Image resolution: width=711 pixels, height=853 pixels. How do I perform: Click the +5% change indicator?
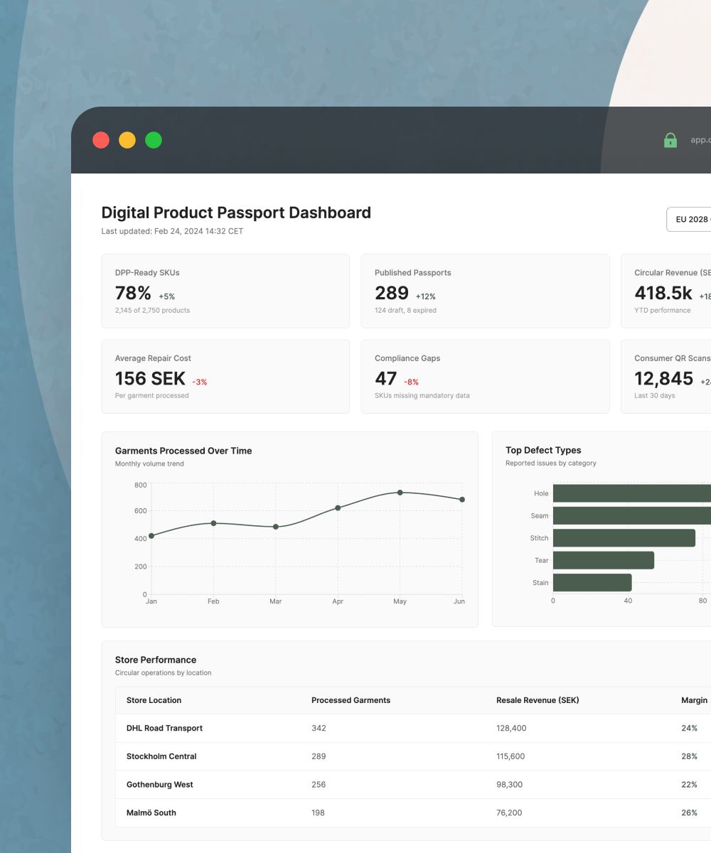[x=166, y=296]
